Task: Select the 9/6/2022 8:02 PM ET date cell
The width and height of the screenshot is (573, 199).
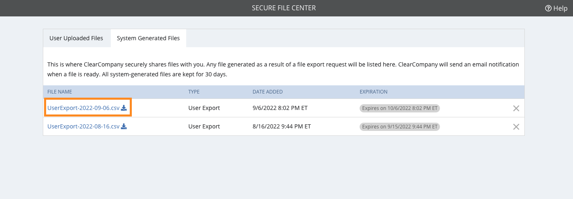Action: (280, 108)
